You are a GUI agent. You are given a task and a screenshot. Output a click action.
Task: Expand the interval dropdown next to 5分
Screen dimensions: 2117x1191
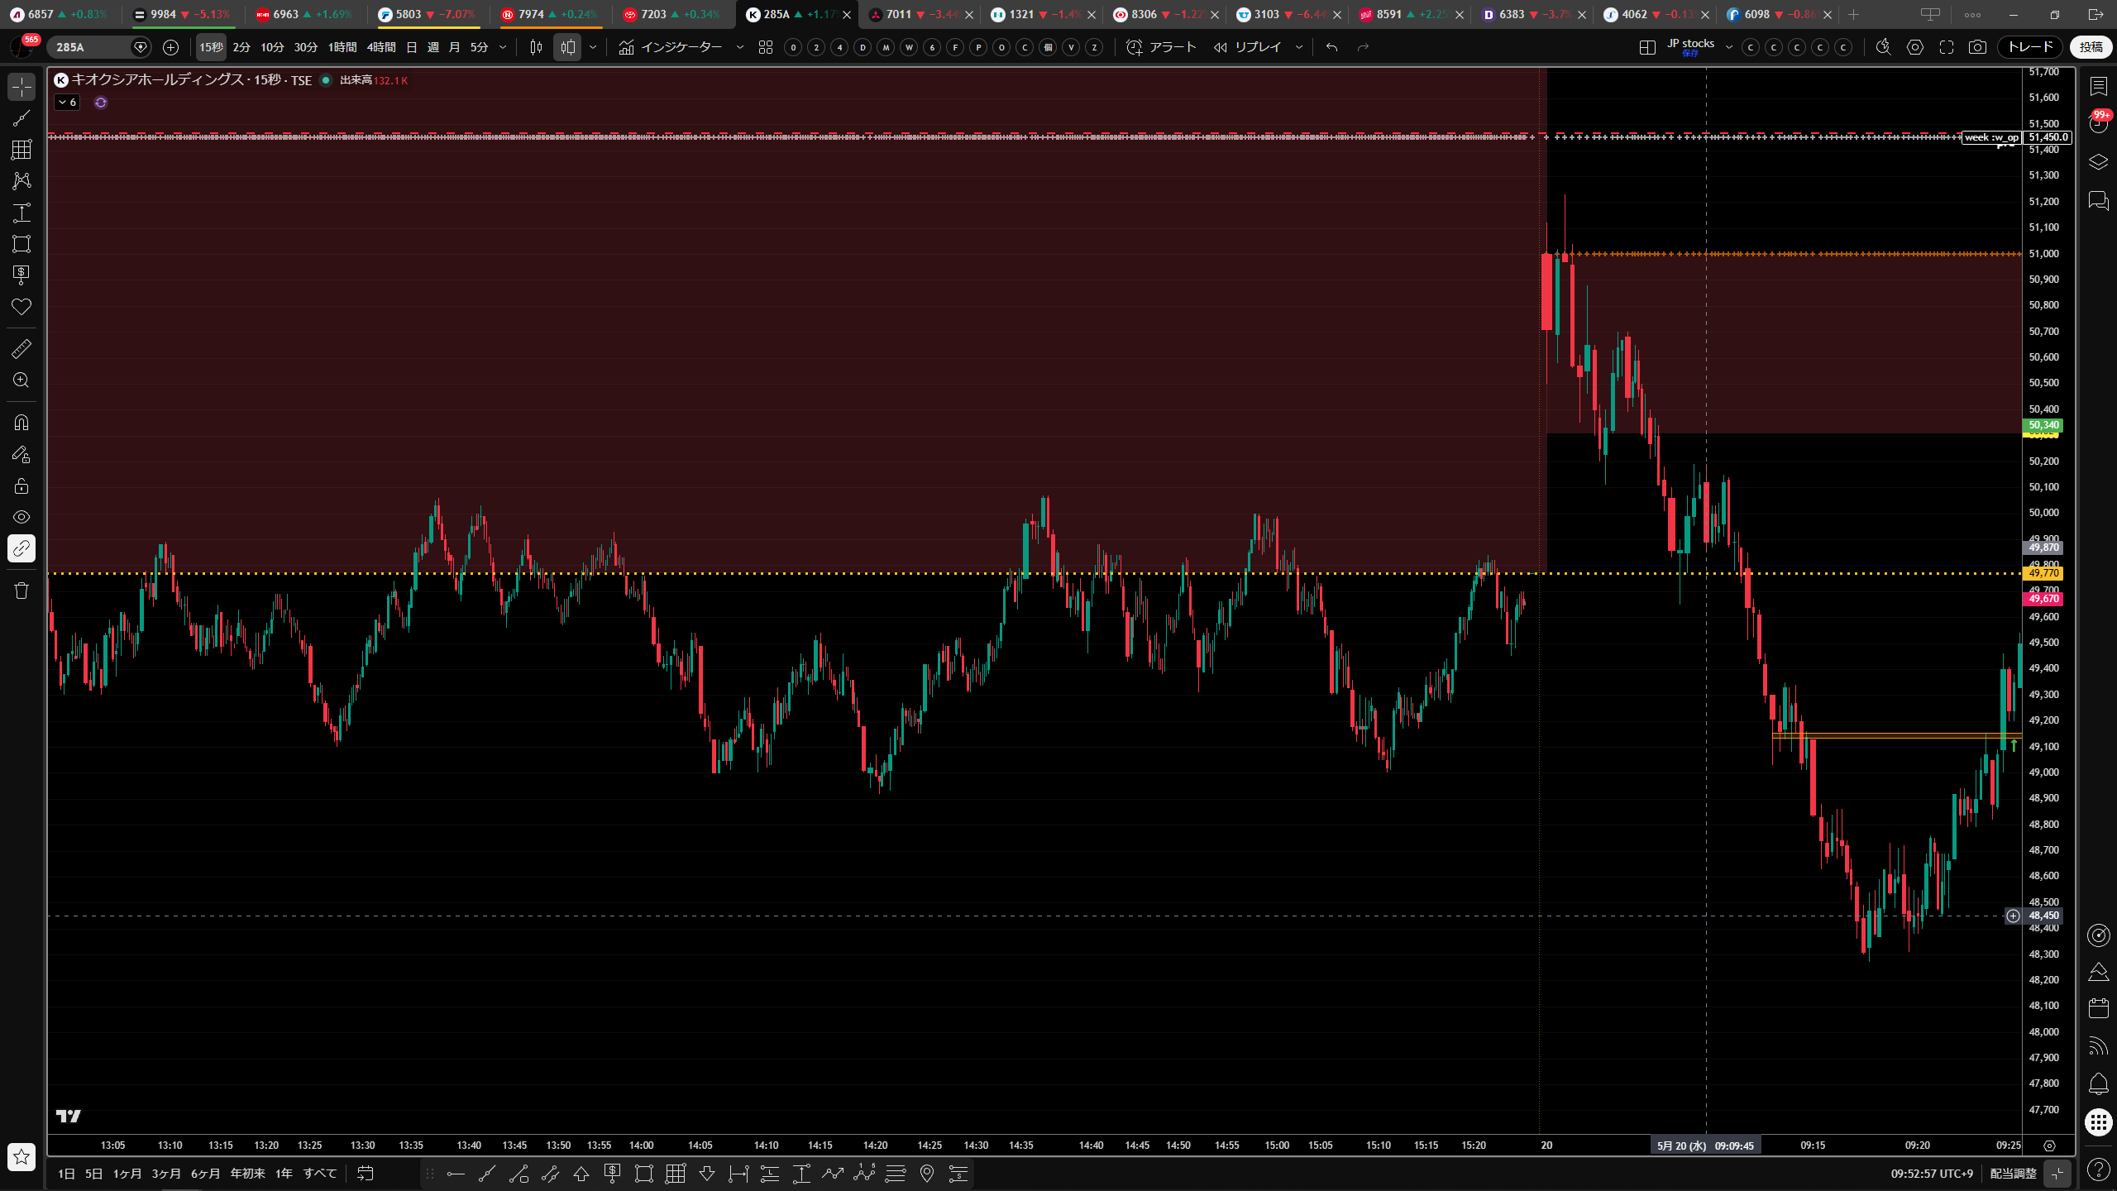[x=503, y=47]
